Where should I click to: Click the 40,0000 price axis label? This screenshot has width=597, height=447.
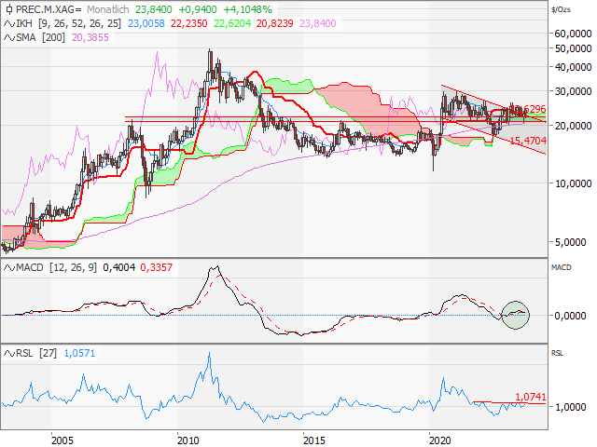point(573,67)
